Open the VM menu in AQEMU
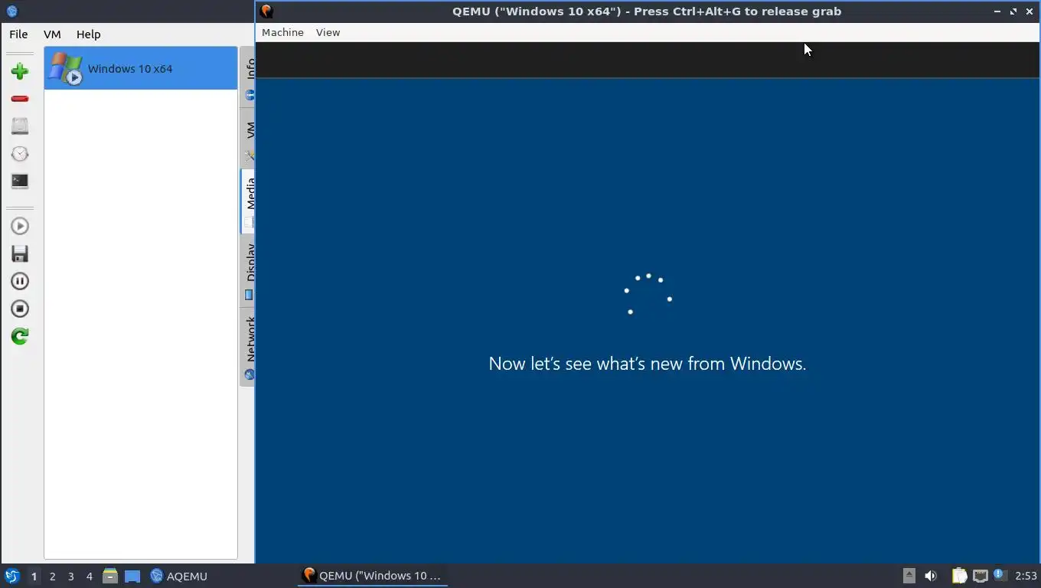Viewport: 1041px width, 588px height. coord(52,34)
